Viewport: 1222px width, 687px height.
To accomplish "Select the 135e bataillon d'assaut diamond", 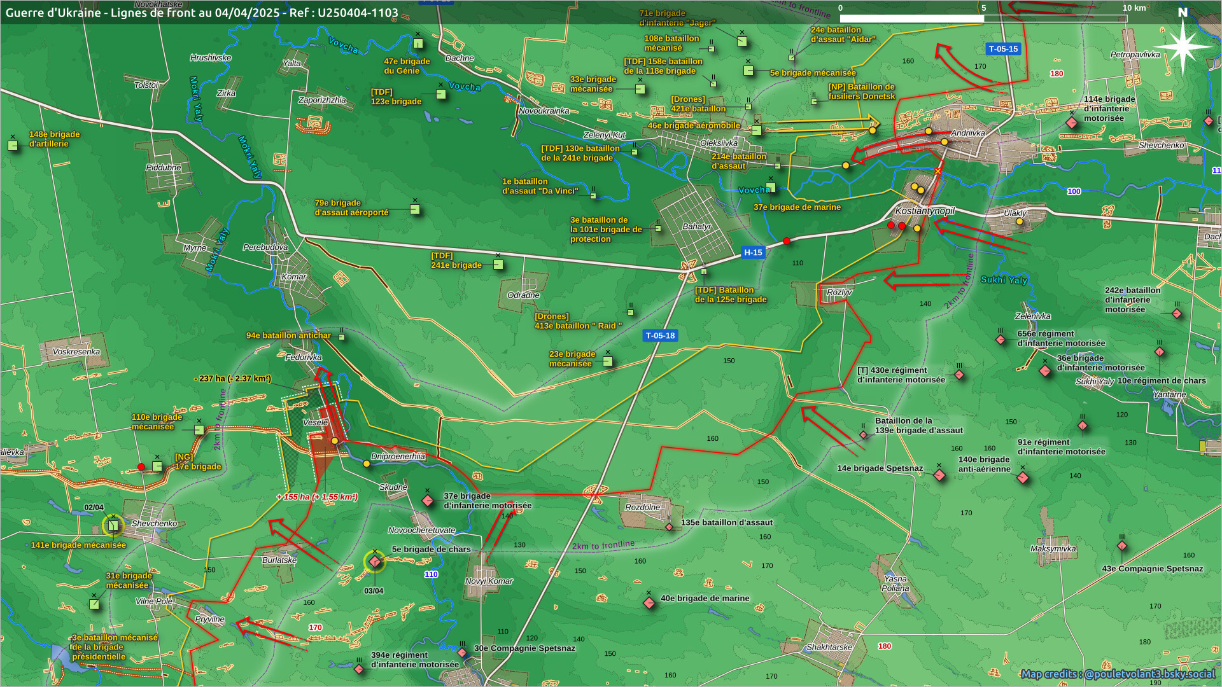I will 669,527.
